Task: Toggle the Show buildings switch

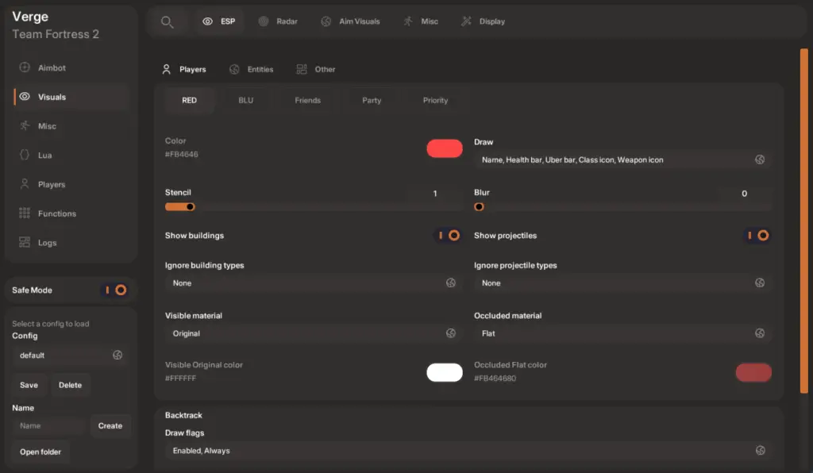Action: pyautogui.click(x=449, y=235)
